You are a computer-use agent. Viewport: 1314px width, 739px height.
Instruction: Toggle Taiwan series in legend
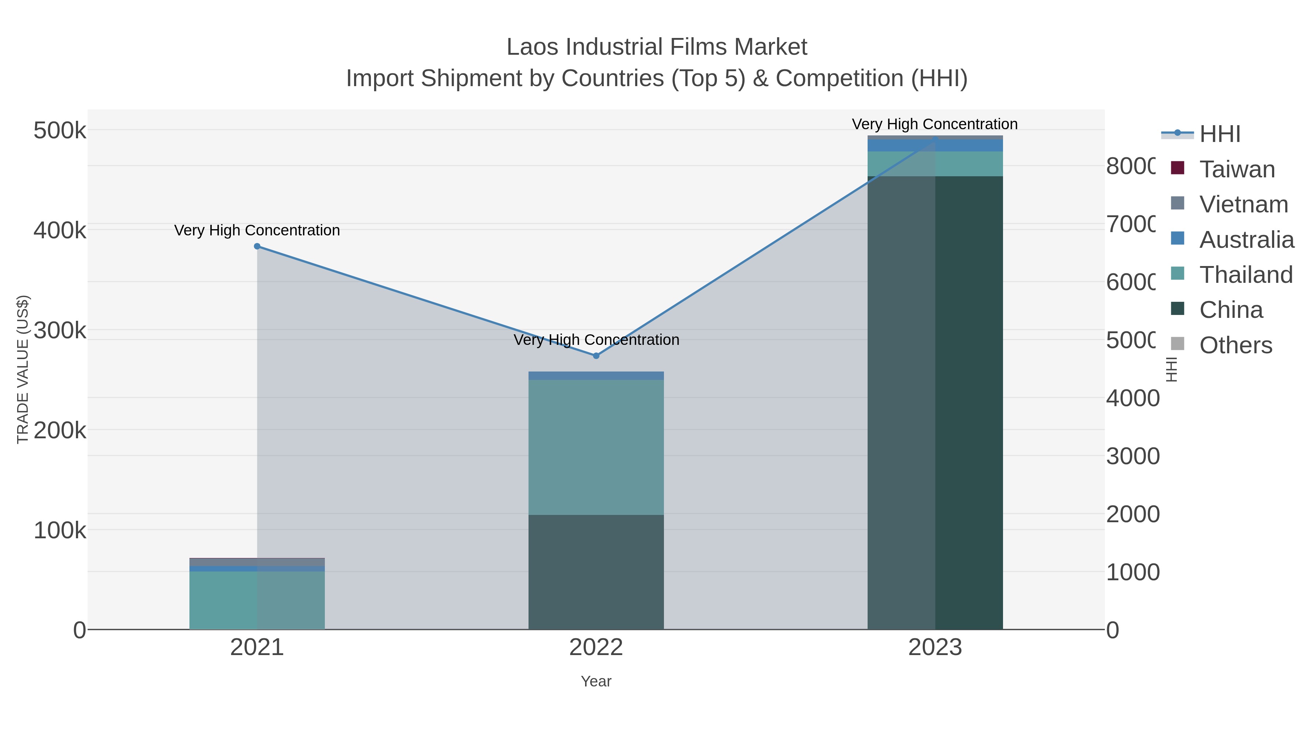point(1223,169)
